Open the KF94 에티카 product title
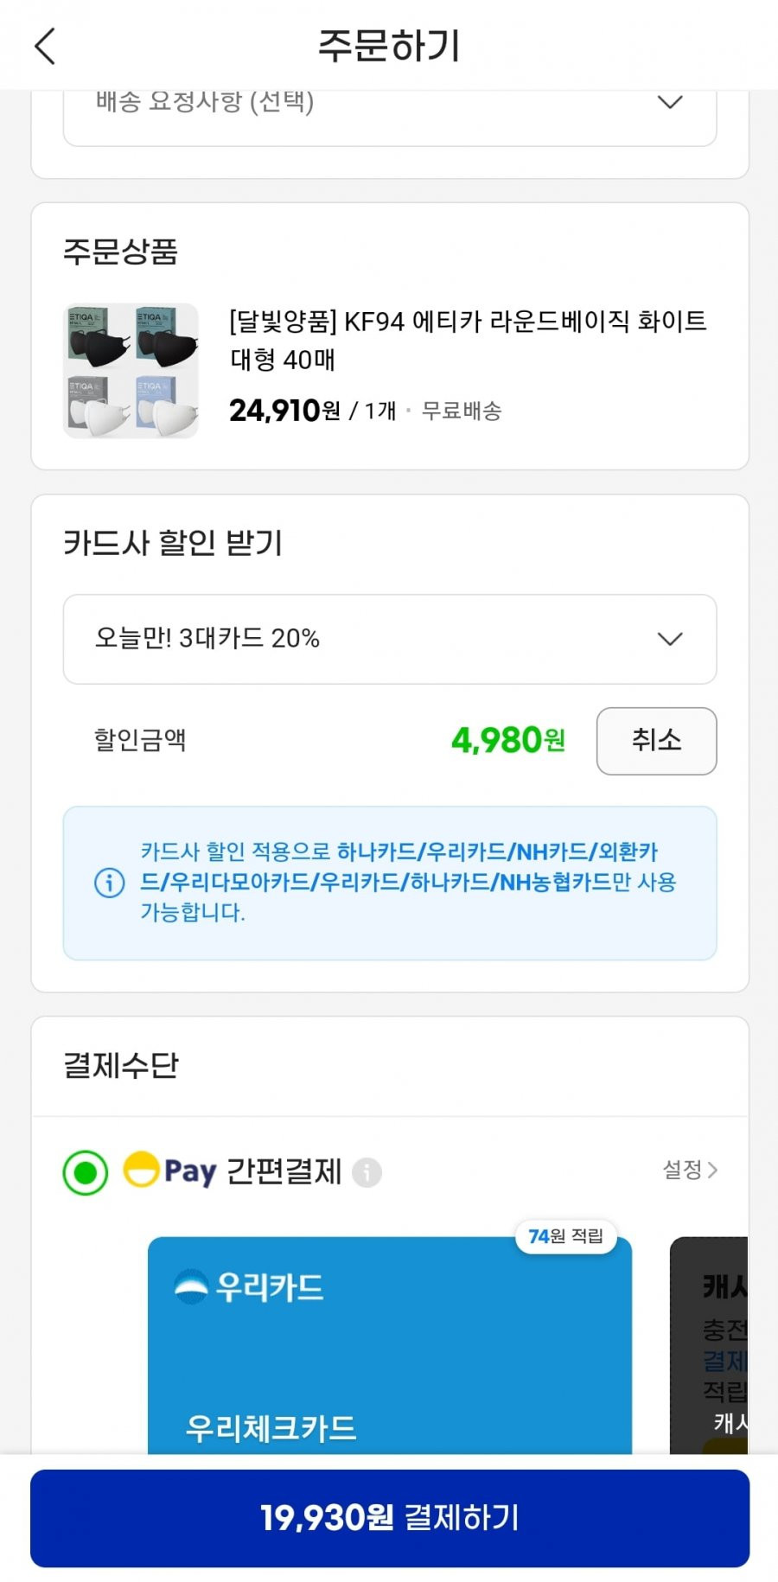The width and height of the screenshot is (778, 1582). coord(468,340)
